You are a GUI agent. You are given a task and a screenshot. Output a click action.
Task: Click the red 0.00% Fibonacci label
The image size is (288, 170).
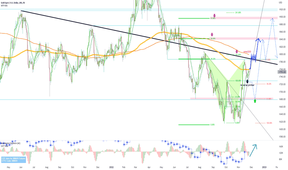[268, 60]
